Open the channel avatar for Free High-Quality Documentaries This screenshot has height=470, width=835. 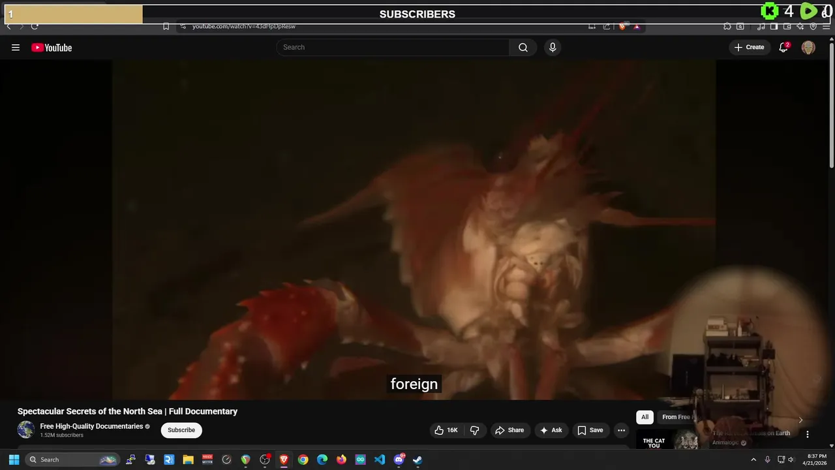[26, 430]
